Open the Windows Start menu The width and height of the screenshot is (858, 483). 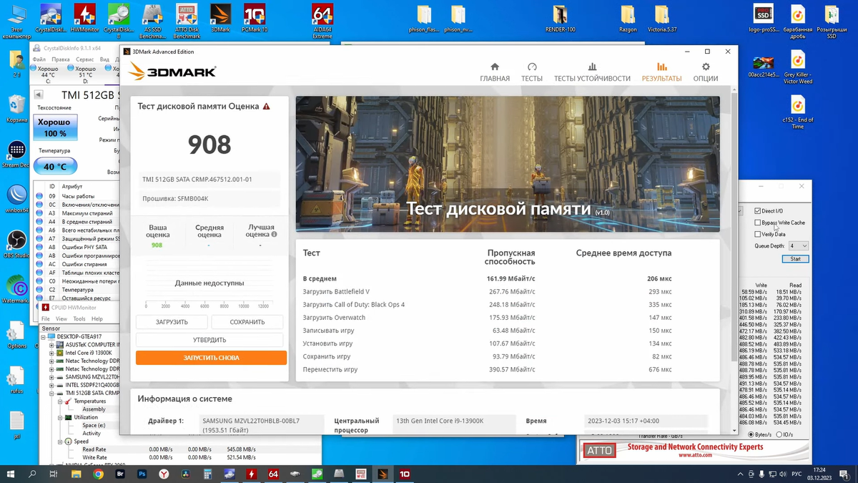tap(10, 474)
